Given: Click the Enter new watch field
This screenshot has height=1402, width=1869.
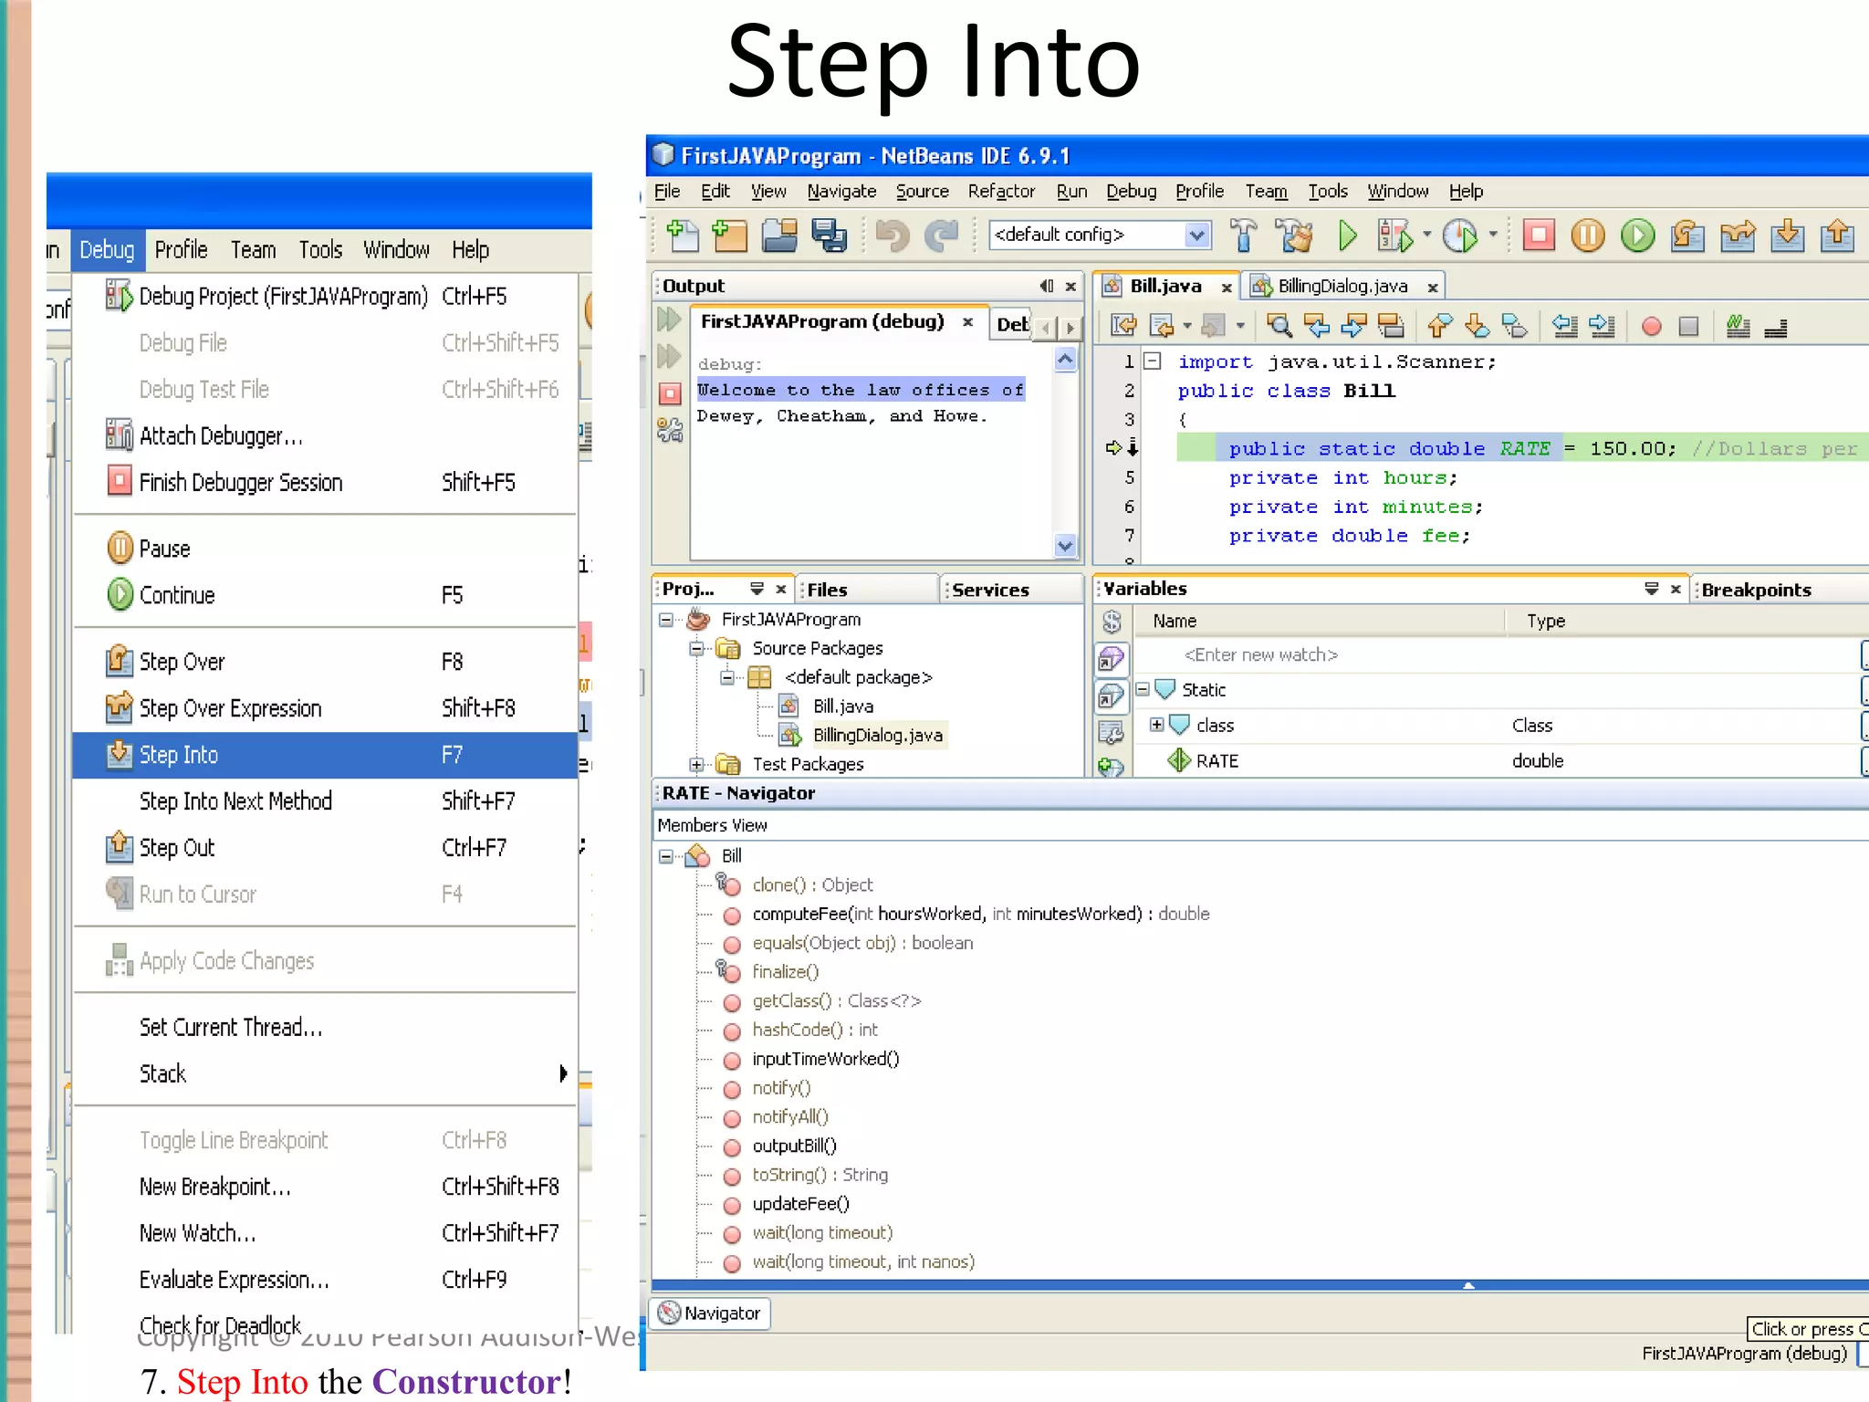Looking at the screenshot, I should tap(1260, 654).
